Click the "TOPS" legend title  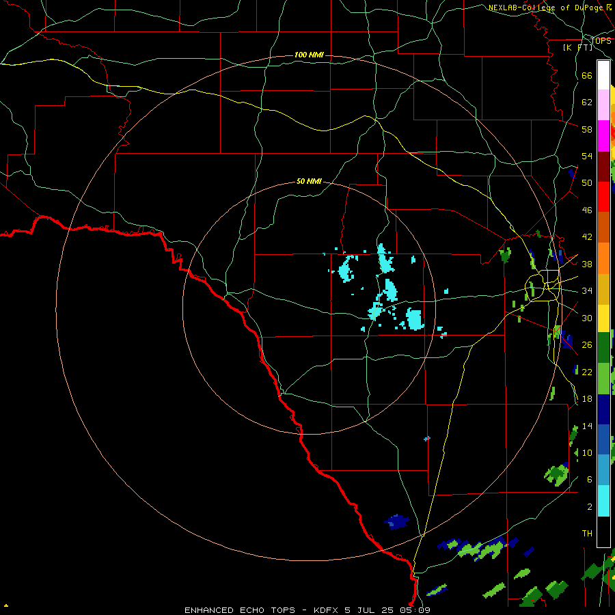pyautogui.click(x=601, y=41)
